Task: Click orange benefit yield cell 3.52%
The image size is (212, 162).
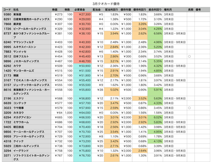Action: click(140, 98)
